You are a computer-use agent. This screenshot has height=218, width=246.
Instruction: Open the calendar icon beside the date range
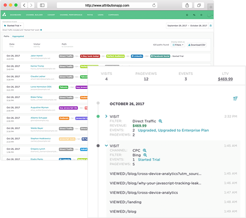[211, 26]
